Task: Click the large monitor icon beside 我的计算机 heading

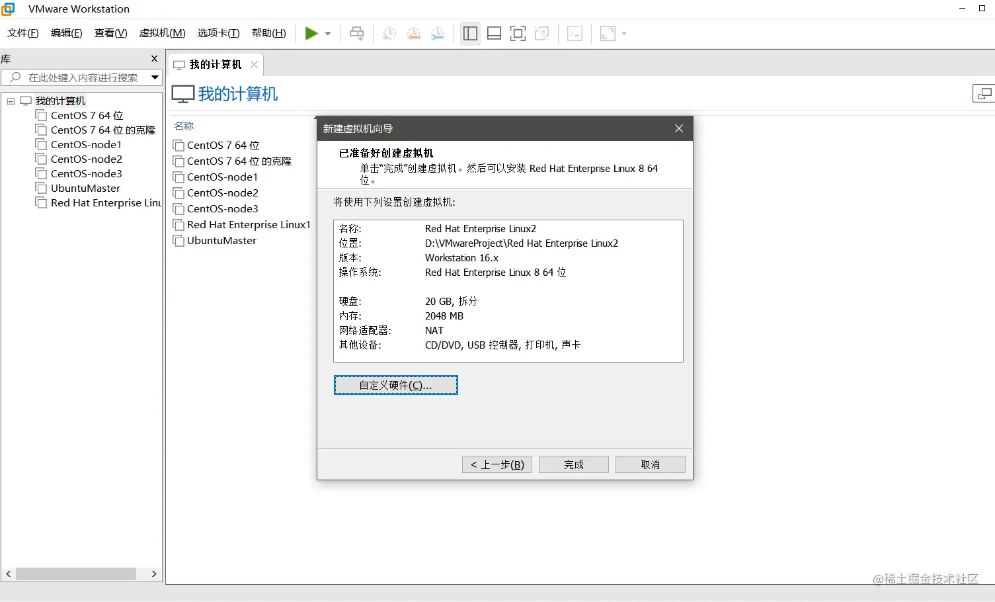Action: [x=183, y=94]
